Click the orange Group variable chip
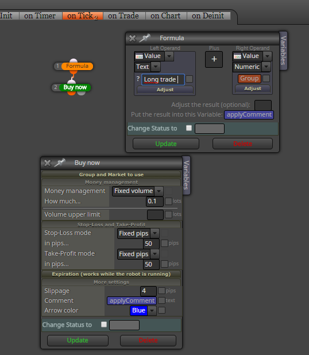The height and width of the screenshot is (355, 309). click(x=249, y=78)
